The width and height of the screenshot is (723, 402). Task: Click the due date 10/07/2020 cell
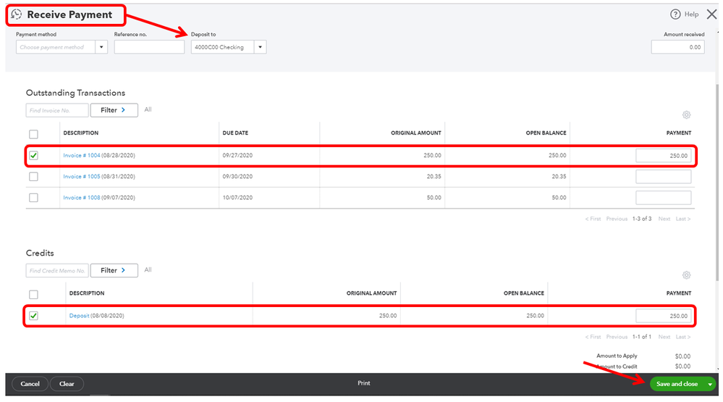pyautogui.click(x=237, y=198)
